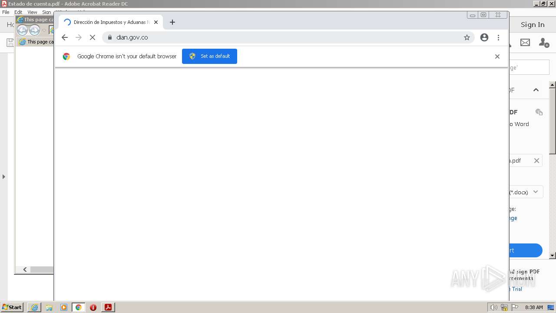Viewport: 556px width, 313px height.
Task: Select the 'This page ca...' Internet Explorer tab
Action: pyautogui.click(x=36, y=42)
